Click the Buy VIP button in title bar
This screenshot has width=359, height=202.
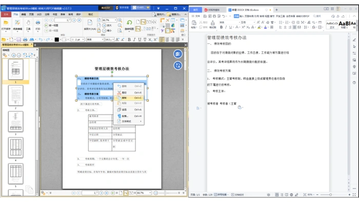pos(106,8)
